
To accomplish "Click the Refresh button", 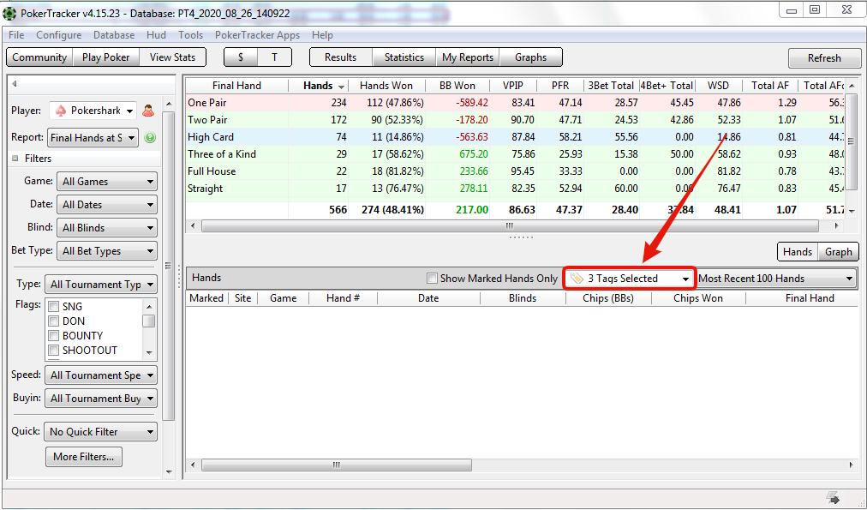I will coord(824,58).
